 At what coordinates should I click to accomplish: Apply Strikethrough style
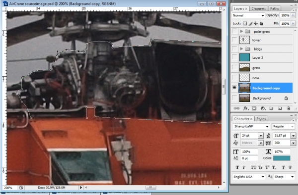click(x=290, y=167)
